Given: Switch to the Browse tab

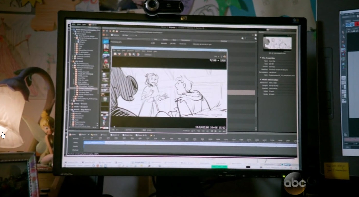Looking at the screenshot, I should tap(172, 27).
